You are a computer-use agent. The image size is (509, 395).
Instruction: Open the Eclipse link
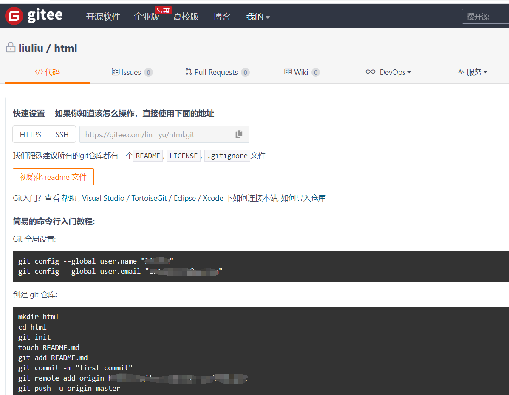(x=185, y=198)
